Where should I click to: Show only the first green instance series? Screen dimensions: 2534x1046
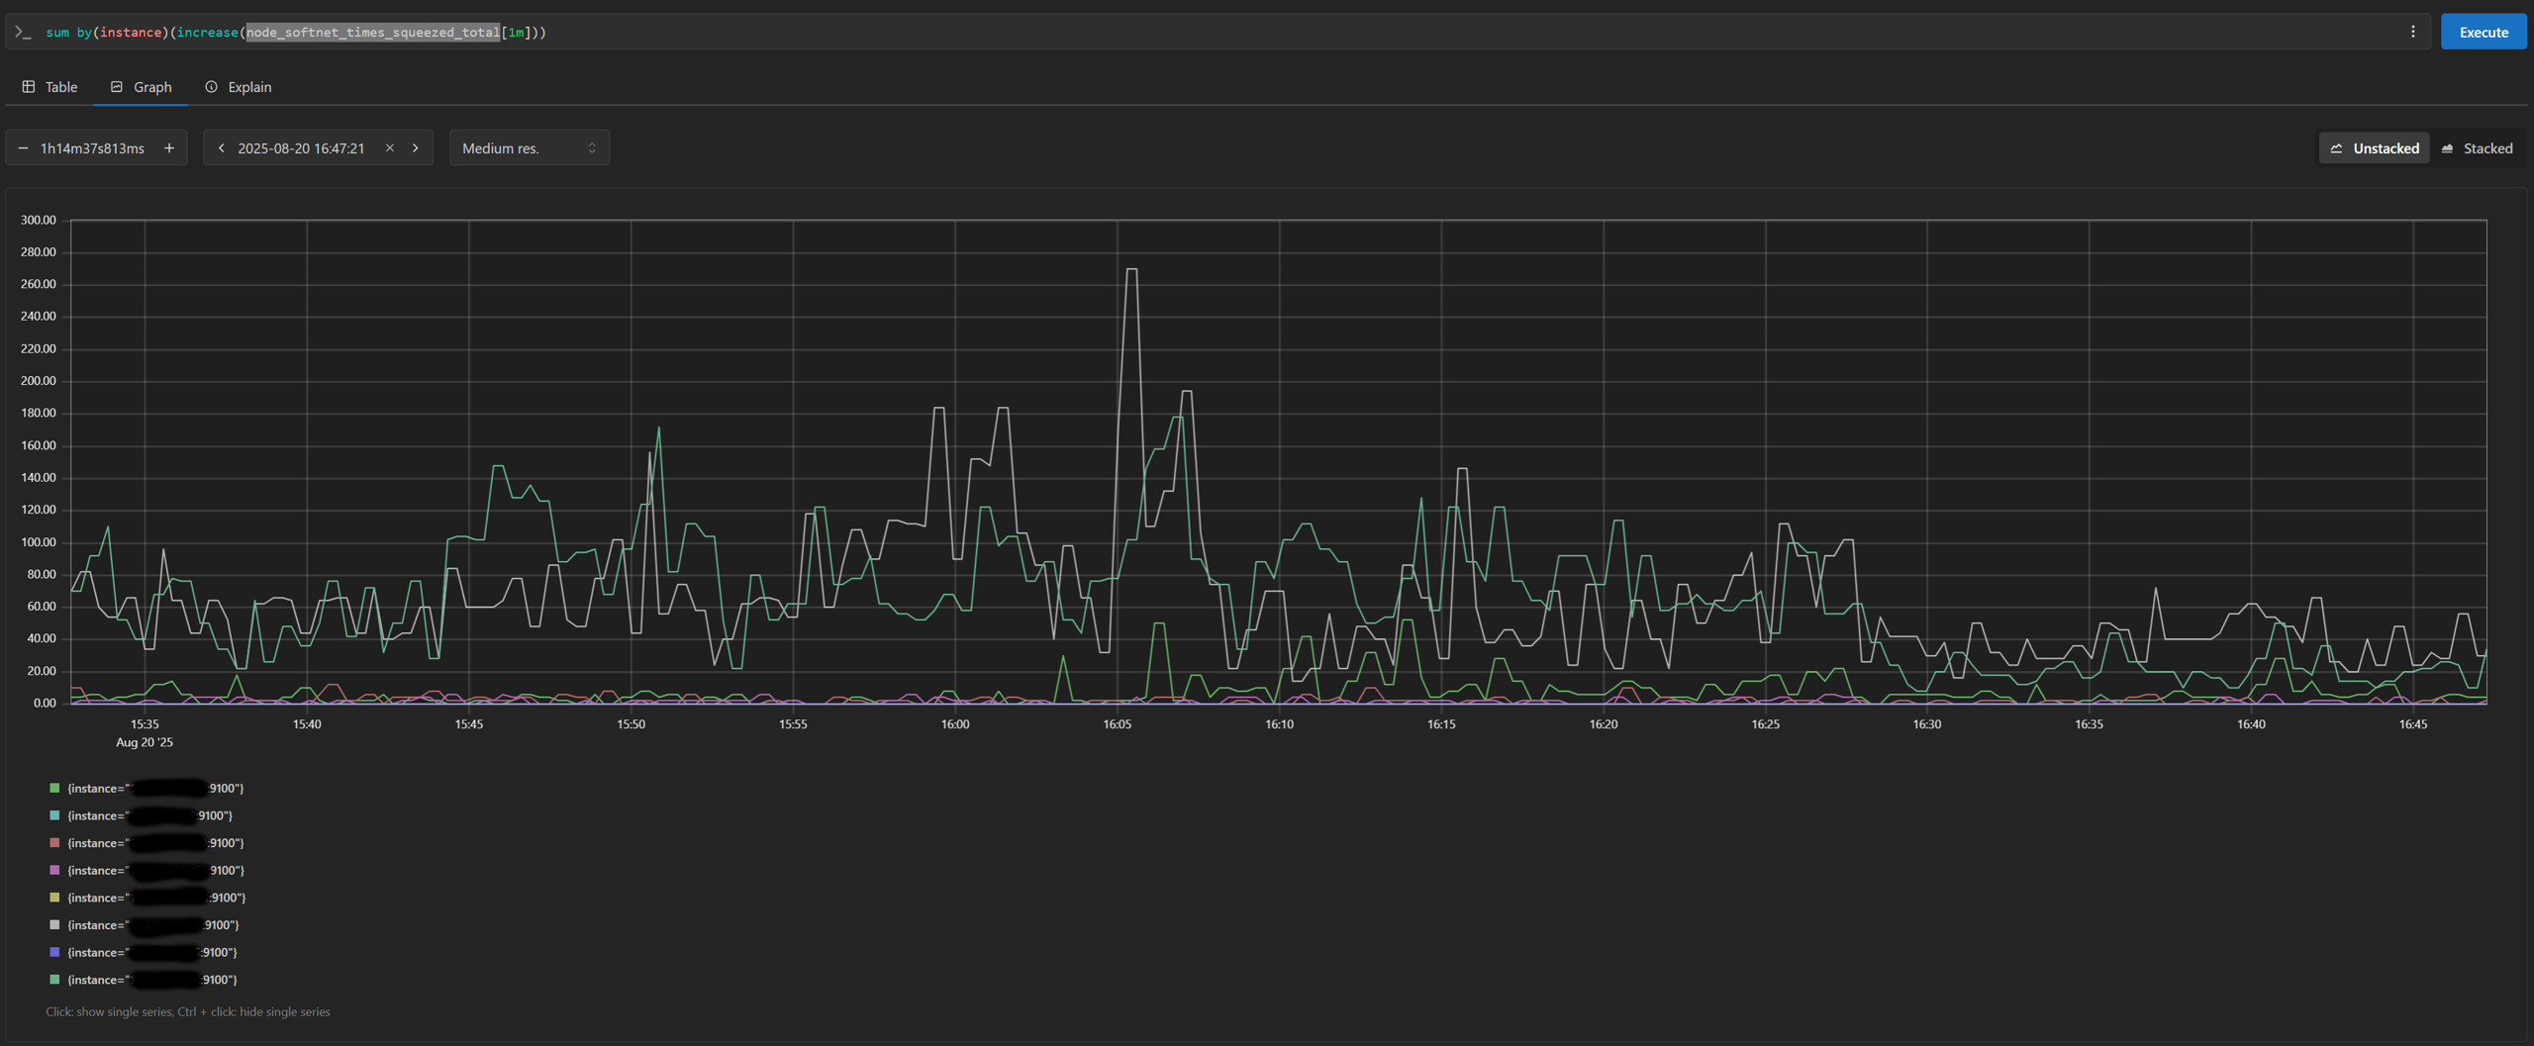148,788
